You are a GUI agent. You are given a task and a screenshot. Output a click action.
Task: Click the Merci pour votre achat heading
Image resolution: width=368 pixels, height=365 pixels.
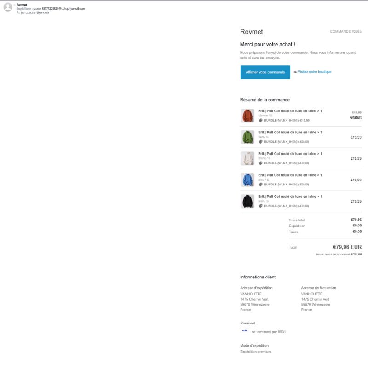point(268,44)
